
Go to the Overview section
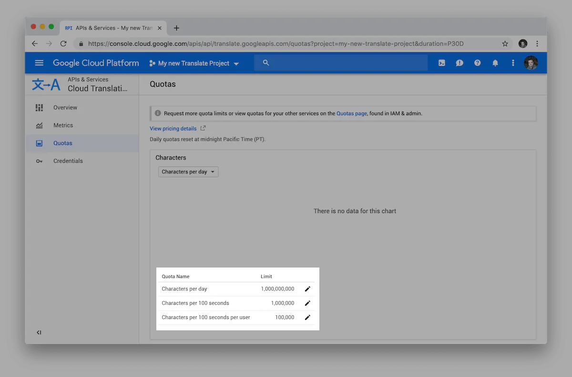(82, 108)
